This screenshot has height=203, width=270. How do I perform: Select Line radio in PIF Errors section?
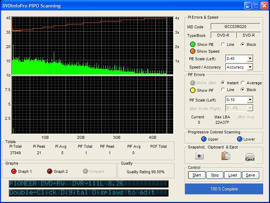(x=223, y=90)
